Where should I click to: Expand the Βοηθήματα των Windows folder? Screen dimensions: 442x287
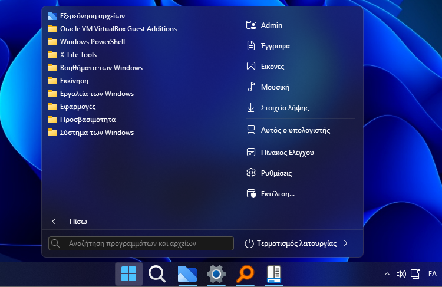[95, 68]
